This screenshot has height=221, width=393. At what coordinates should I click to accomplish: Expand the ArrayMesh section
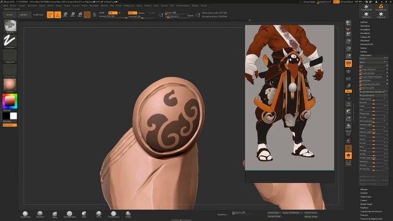[x=365, y=29]
